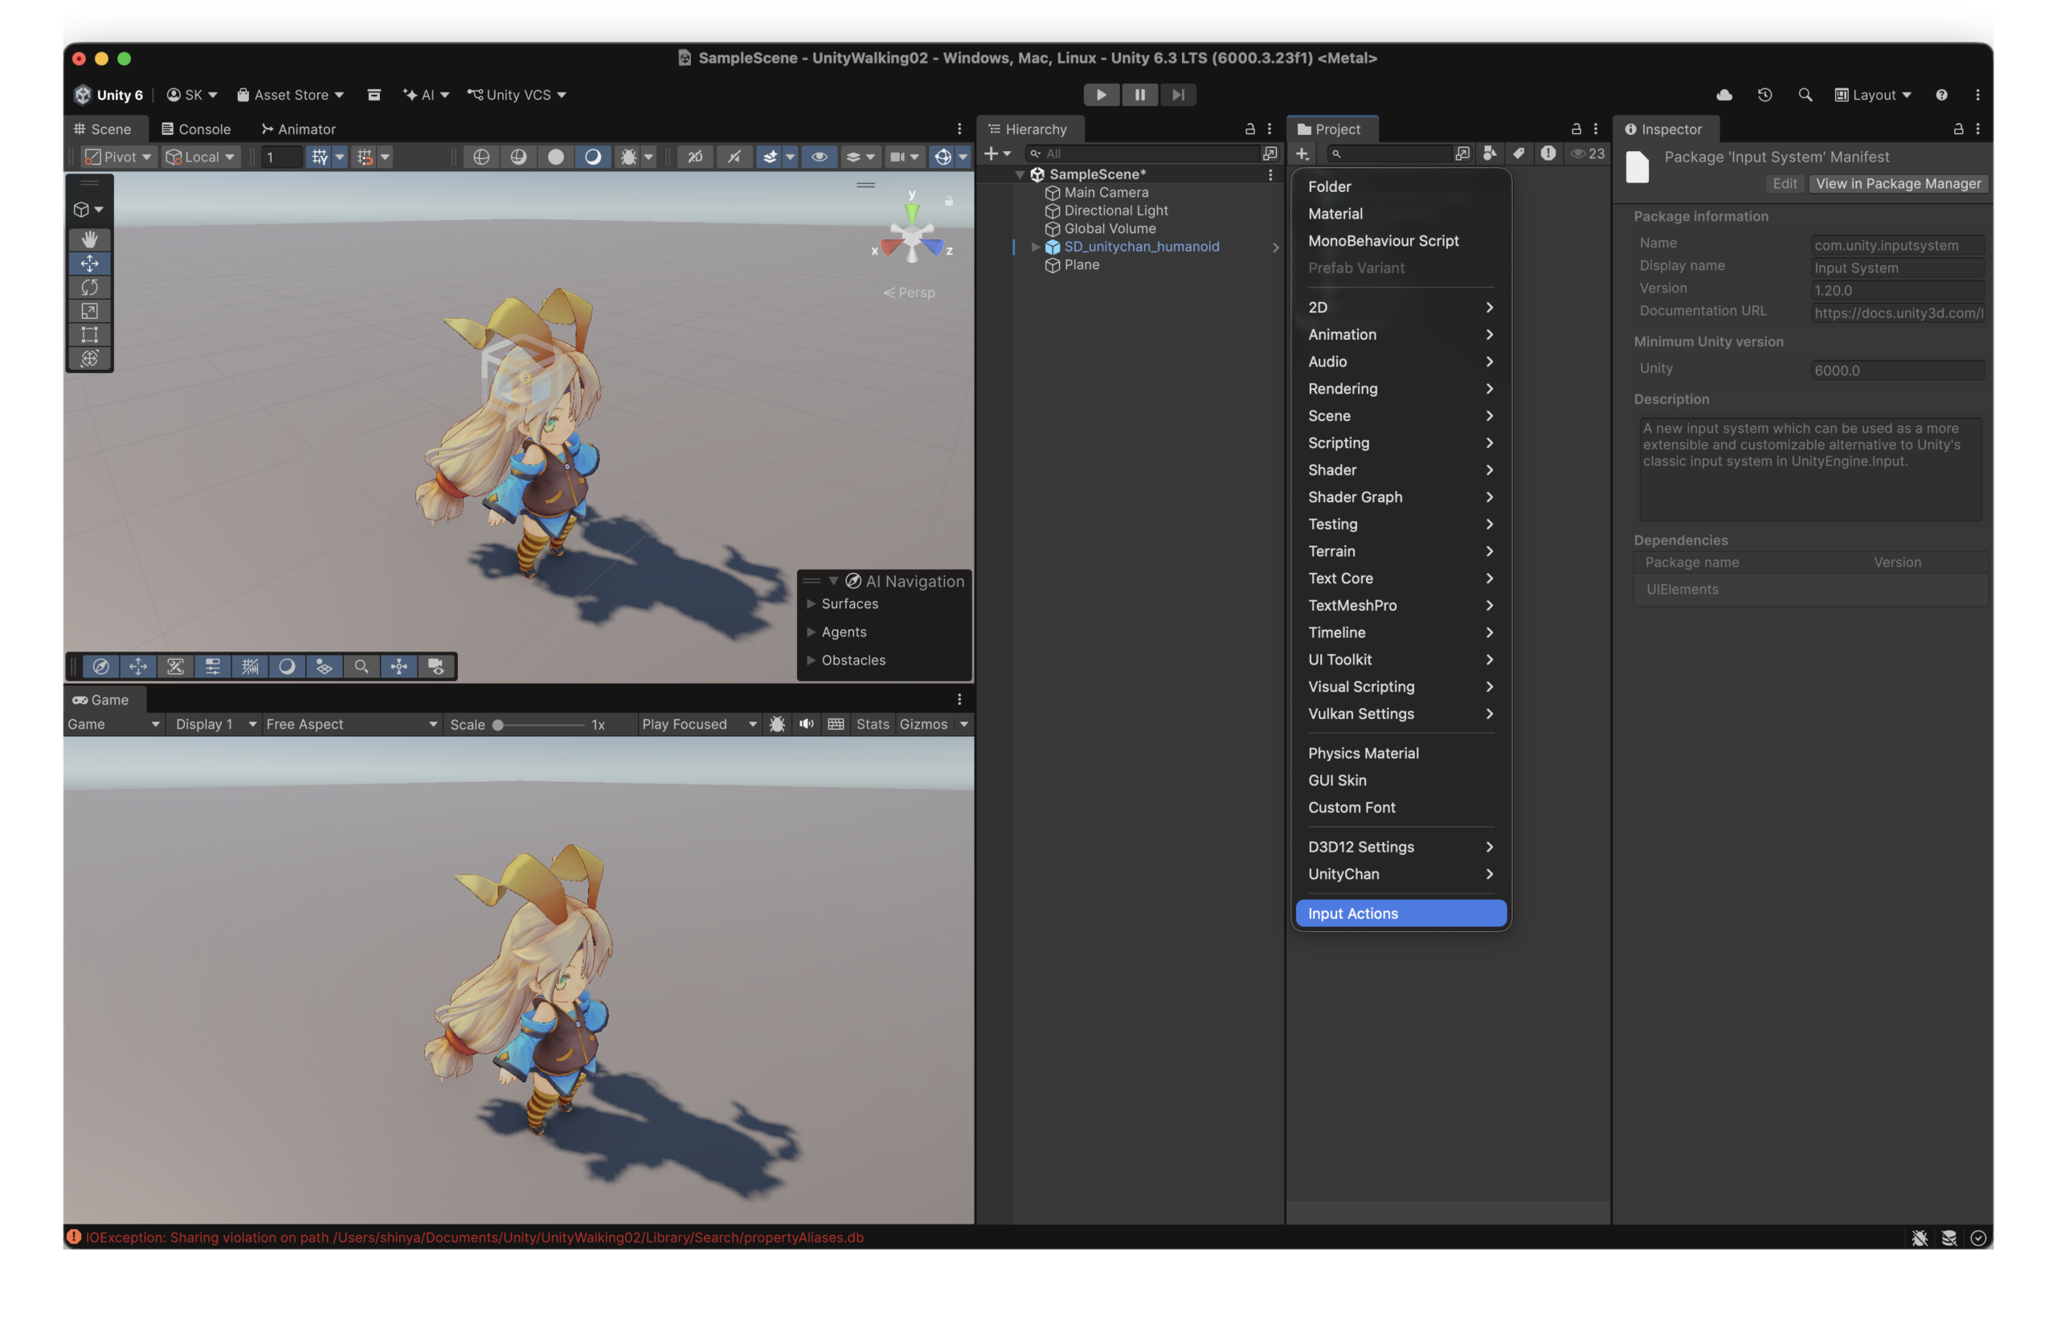Click the Game view bug icon

coord(776,725)
